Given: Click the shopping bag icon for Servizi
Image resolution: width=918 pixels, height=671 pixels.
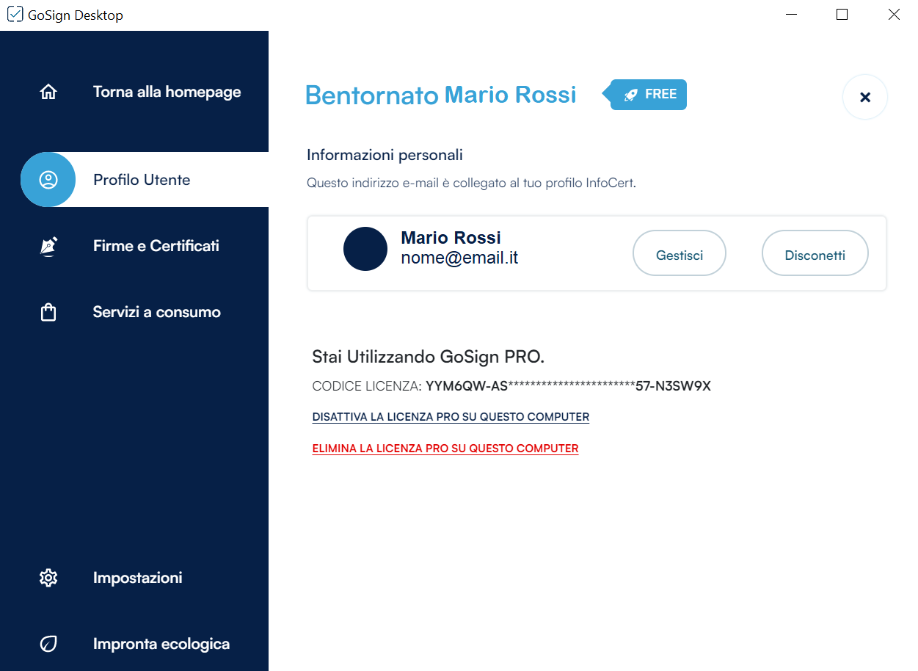Looking at the screenshot, I should point(48,313).
